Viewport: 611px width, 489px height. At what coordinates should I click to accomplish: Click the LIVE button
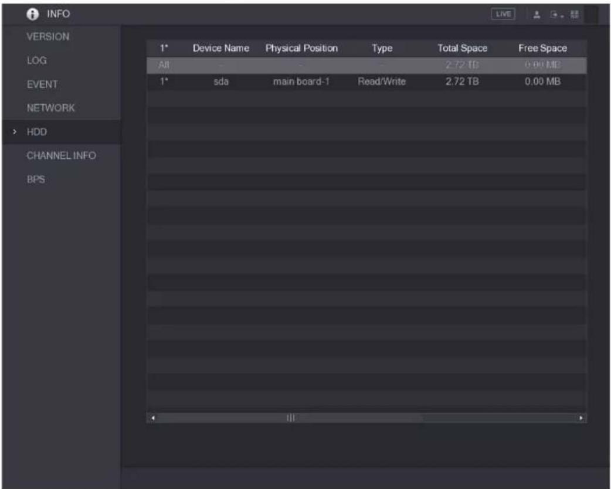(x=503, y=14)
